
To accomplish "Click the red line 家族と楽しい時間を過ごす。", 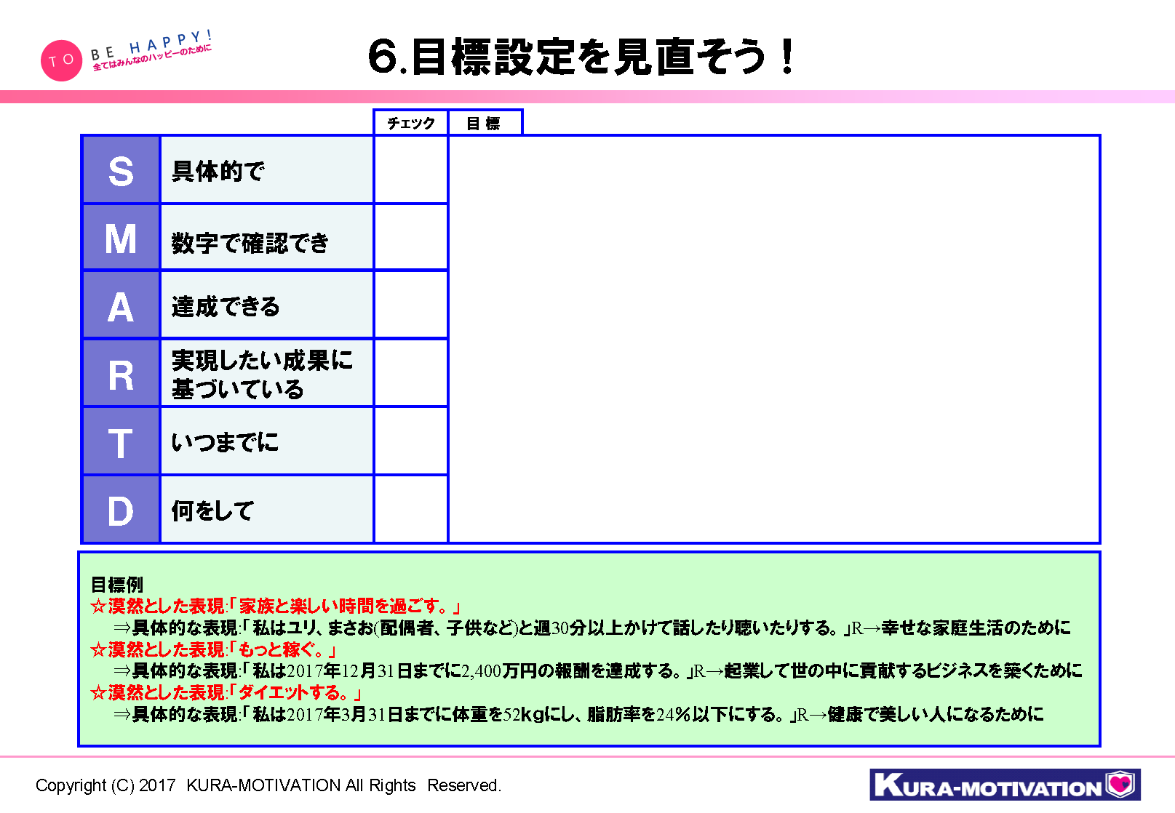I will pos(275,606).
